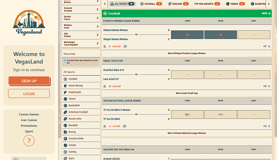This screenshot has width=277, height=160.
Task: Select the Cycling icon in sidebar
Action: (65, 152)
